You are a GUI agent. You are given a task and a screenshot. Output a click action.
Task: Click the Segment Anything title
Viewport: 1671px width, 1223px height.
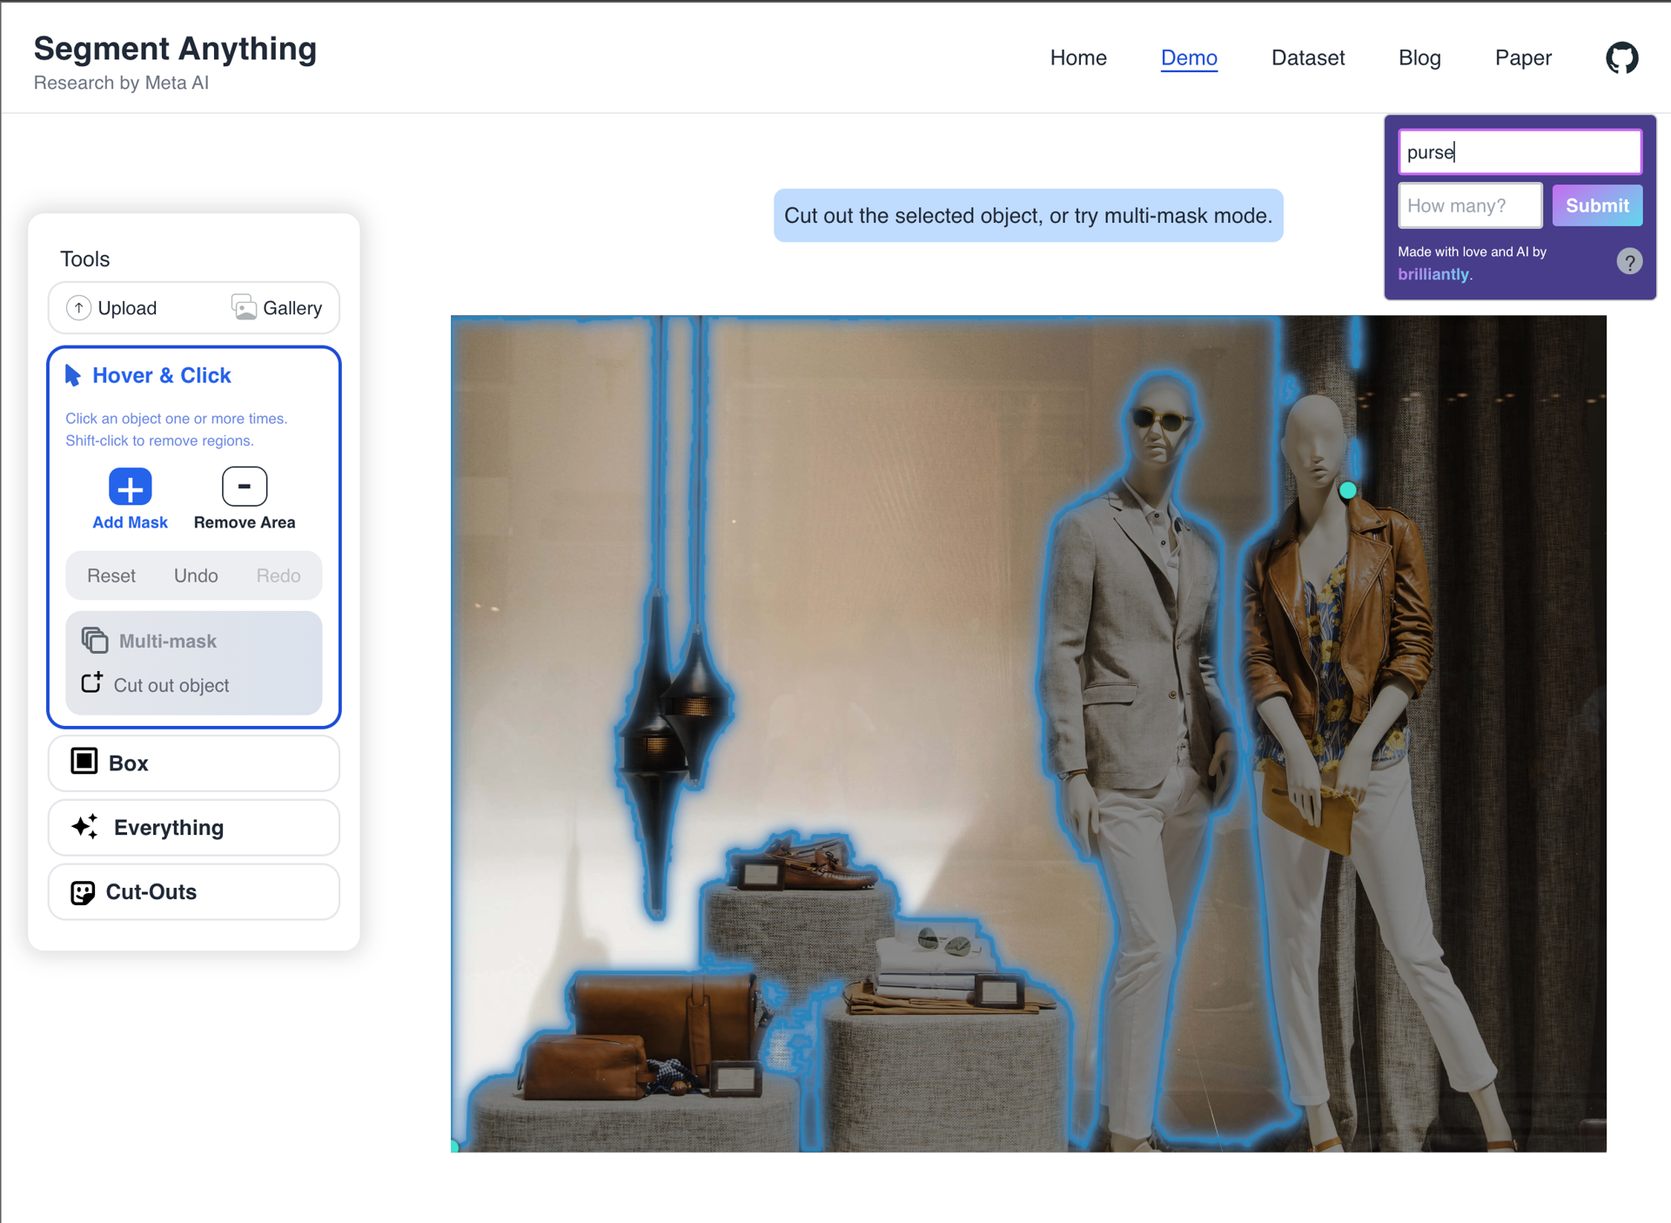click(175, 49)
